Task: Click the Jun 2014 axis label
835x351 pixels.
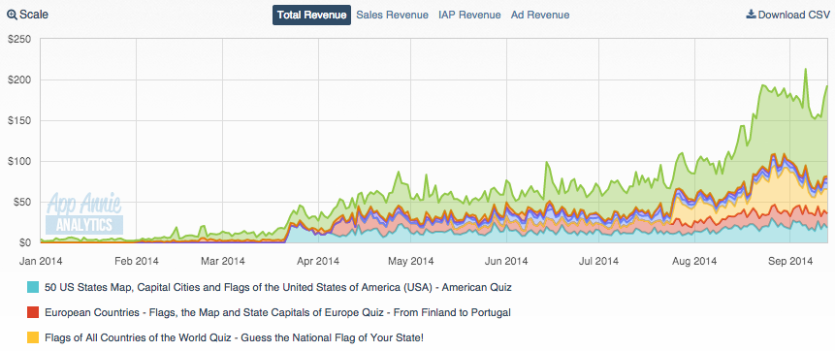Action: pos(506,261)
